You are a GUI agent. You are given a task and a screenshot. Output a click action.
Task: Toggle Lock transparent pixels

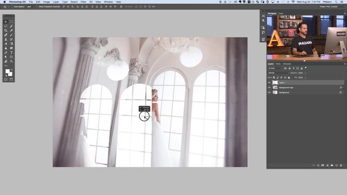(x=274, y=77)
